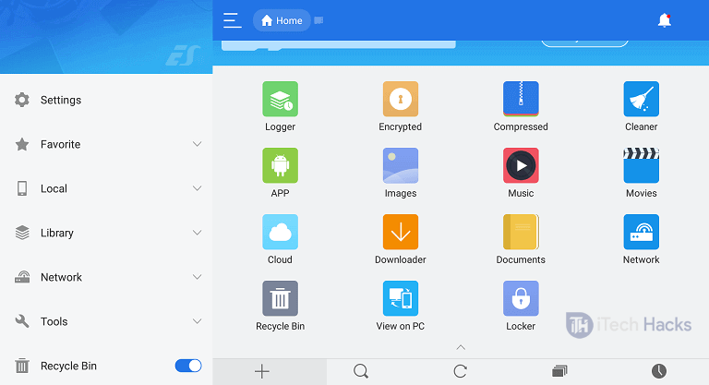709x385 pixels.
Task: Open the Compressed files icon
Action: (x=521, y=99)
